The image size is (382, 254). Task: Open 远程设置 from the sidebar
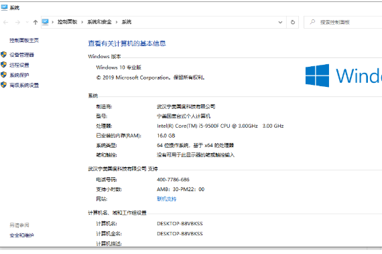19,65
